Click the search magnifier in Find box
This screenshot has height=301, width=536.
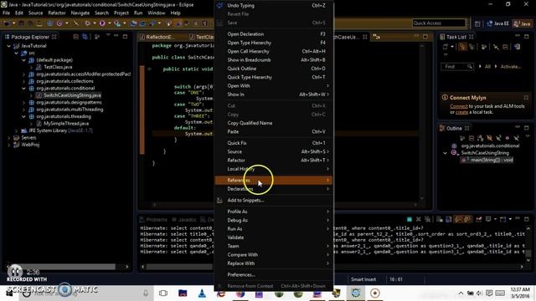coord(470,67)
